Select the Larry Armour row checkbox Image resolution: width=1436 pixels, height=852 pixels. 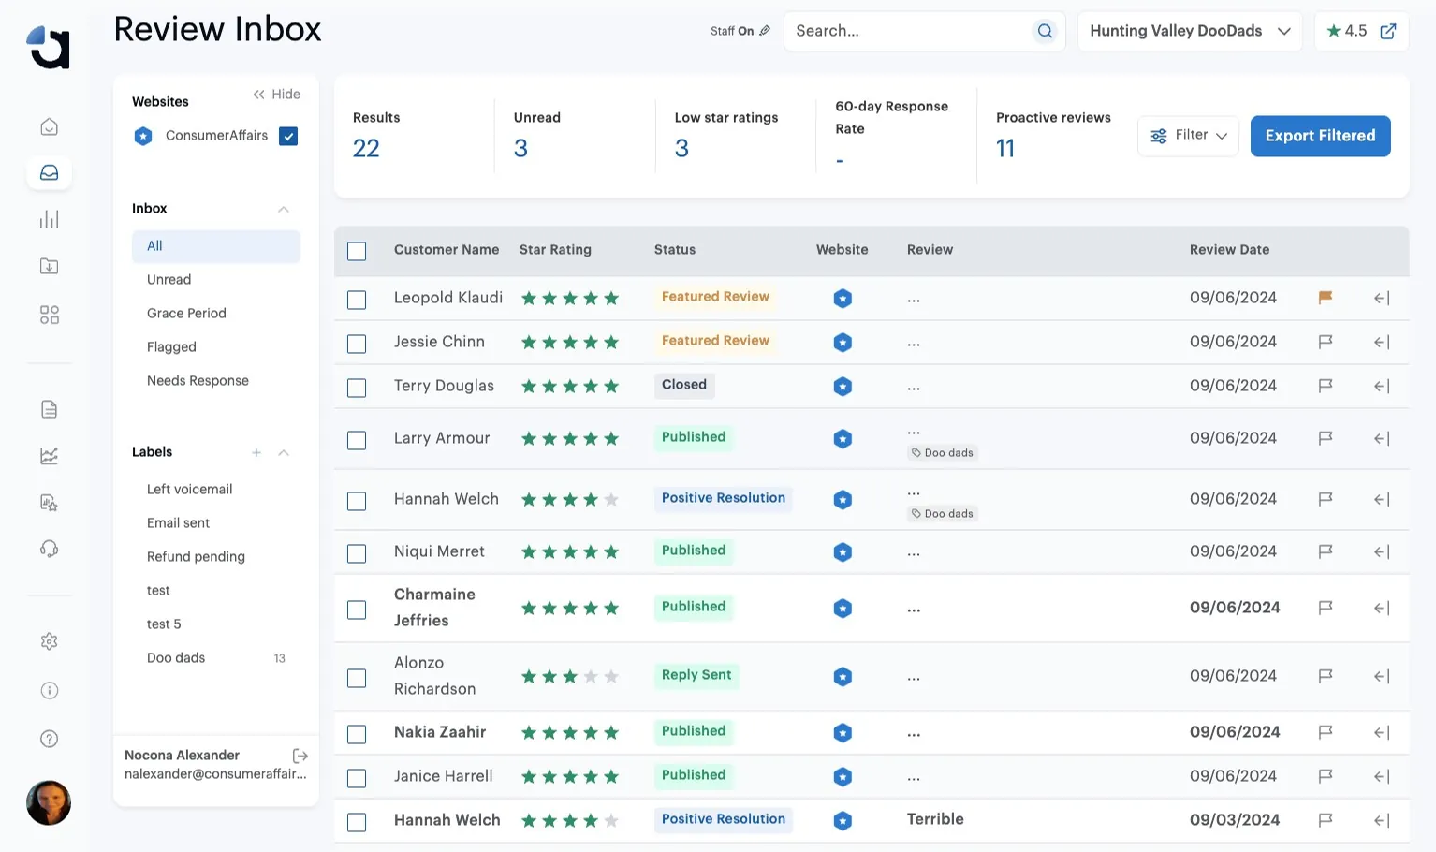pos(357,440)
